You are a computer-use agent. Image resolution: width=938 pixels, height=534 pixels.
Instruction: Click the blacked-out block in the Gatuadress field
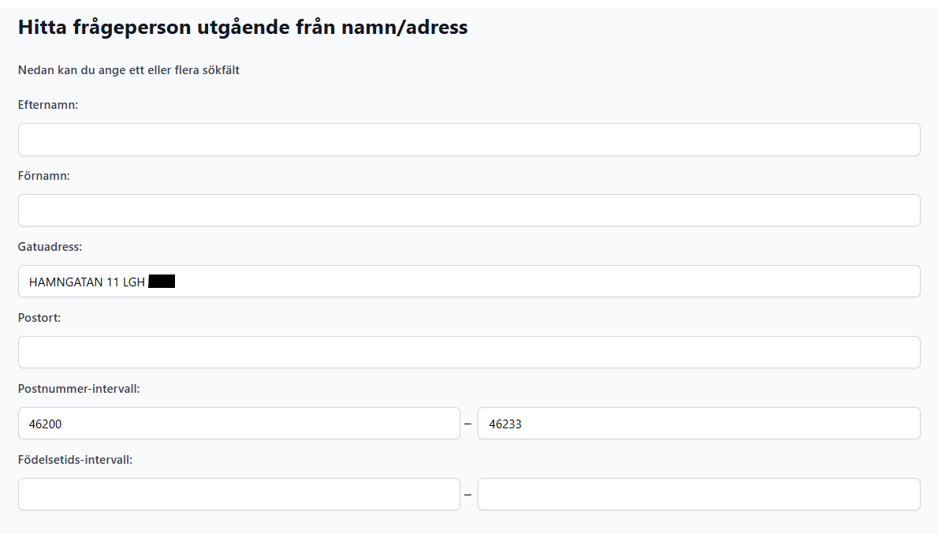[x=162, y=282]
